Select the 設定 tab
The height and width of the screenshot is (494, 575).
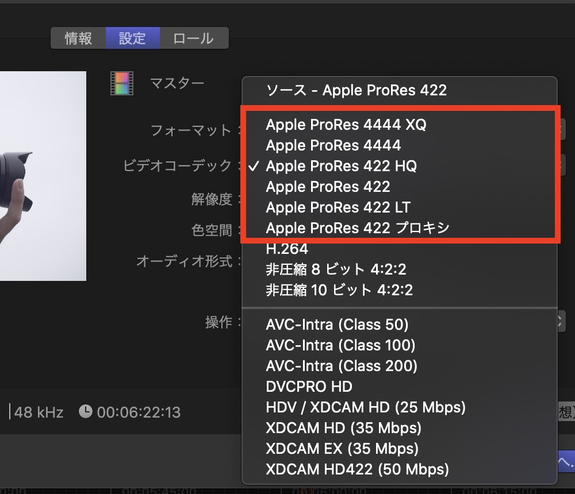click(132, 38)
